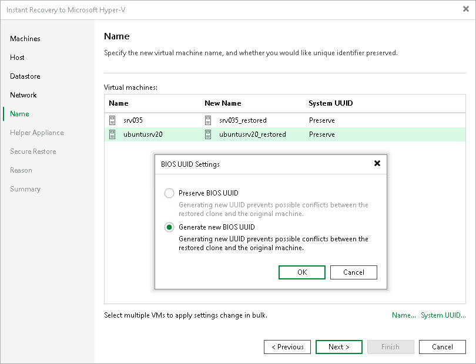Click the Name... link
Screen dimensions: 476x364
click(x=404, y=315)
